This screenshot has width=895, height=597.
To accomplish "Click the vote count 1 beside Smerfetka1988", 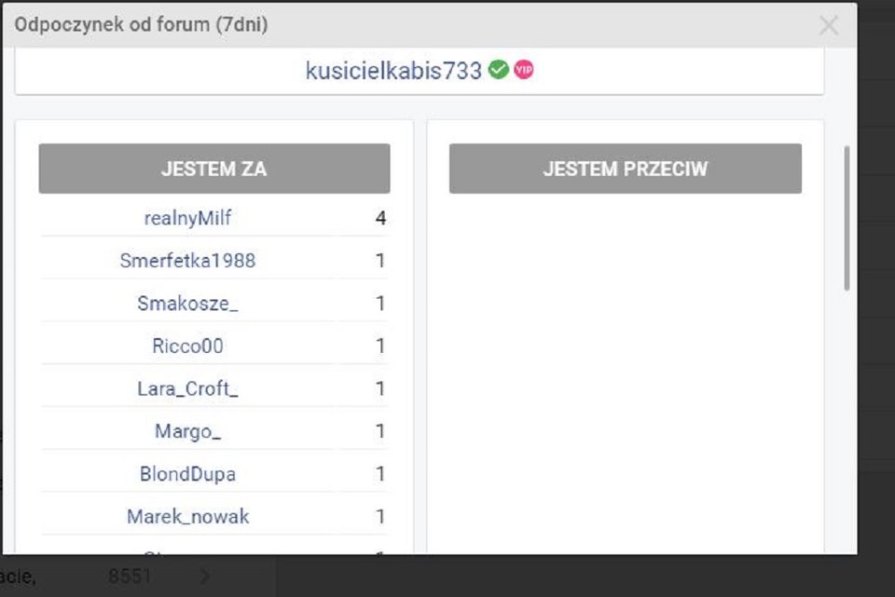I will point(379,261).
